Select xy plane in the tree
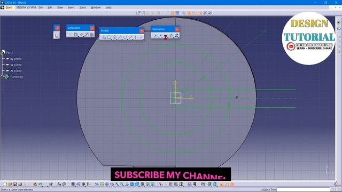This screenshot has width=342, height=192. click(x=16, y=59)
